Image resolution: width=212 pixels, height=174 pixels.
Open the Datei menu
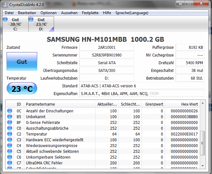pos(9,13)
